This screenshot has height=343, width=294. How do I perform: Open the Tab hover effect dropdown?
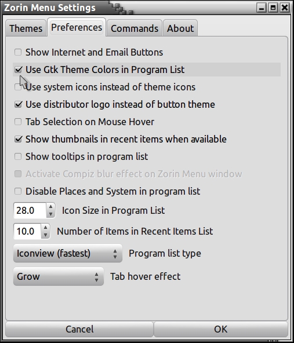click(59, 276)
